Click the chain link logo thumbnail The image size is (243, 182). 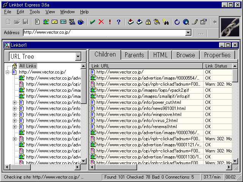[x=230, y=27]
